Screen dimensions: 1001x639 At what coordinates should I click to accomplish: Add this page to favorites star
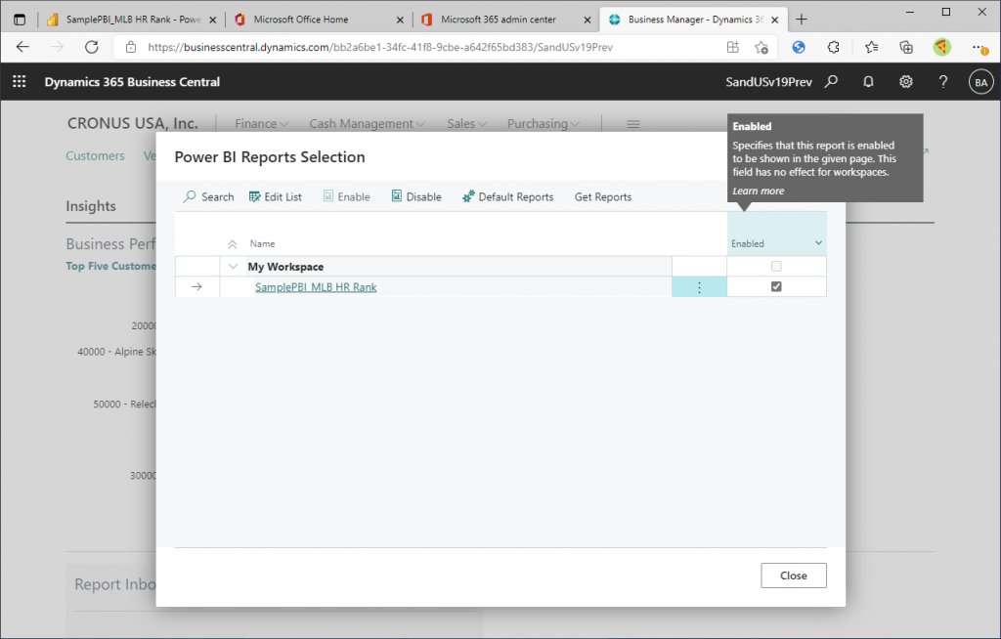[x=761, y=47]
